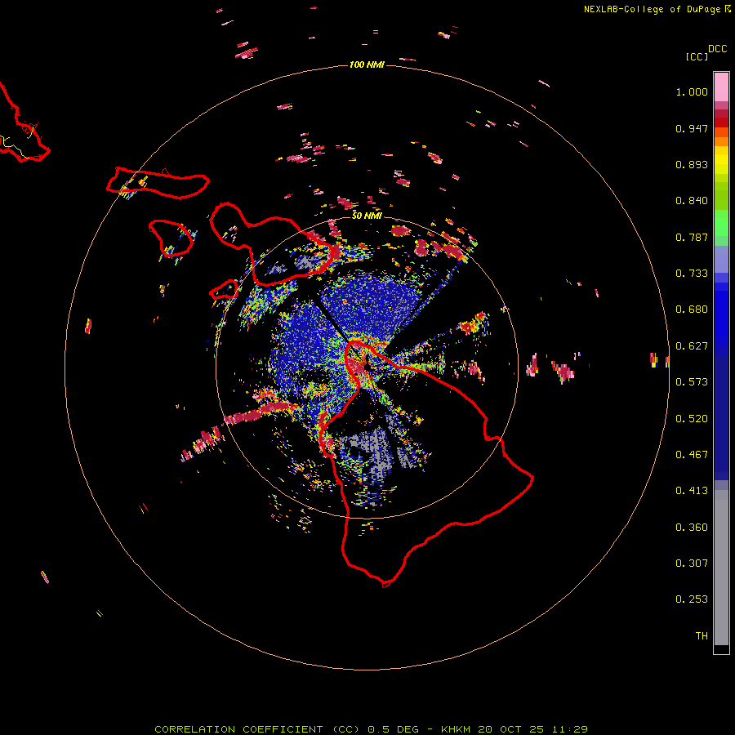Click the pink top segment of color bar
The width and height of the screenshot is (735, 735).
(x=721, y=87)
